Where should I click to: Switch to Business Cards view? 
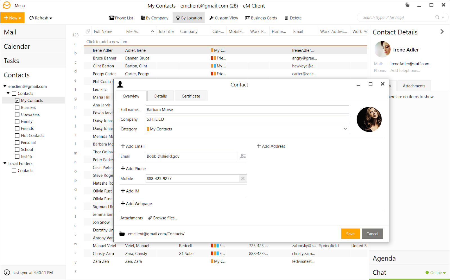[261, 18]
